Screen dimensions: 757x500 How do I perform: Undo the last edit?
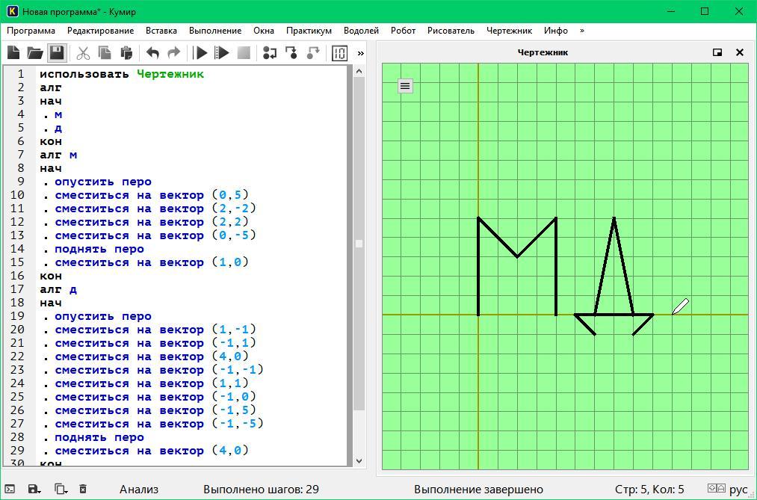click(152, 53)
